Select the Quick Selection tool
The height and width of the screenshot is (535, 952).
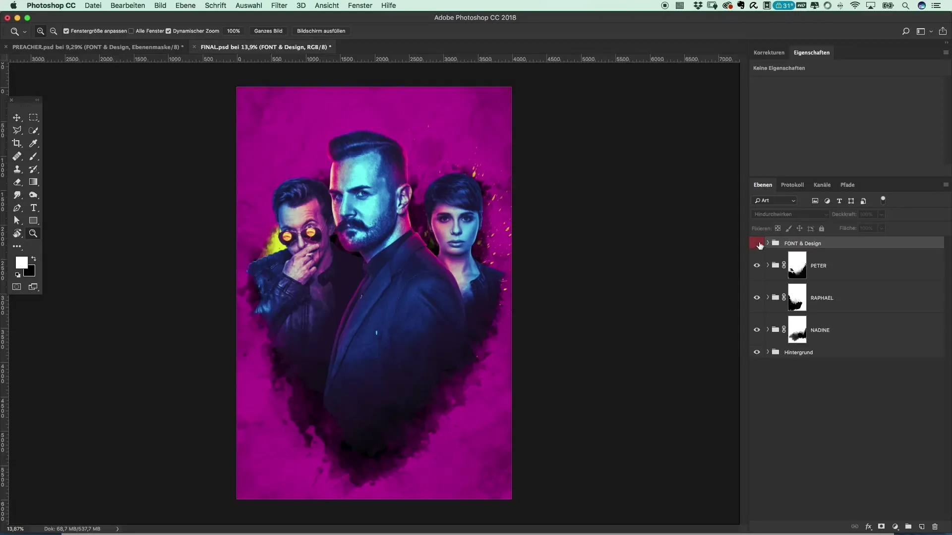click(33, 131)
